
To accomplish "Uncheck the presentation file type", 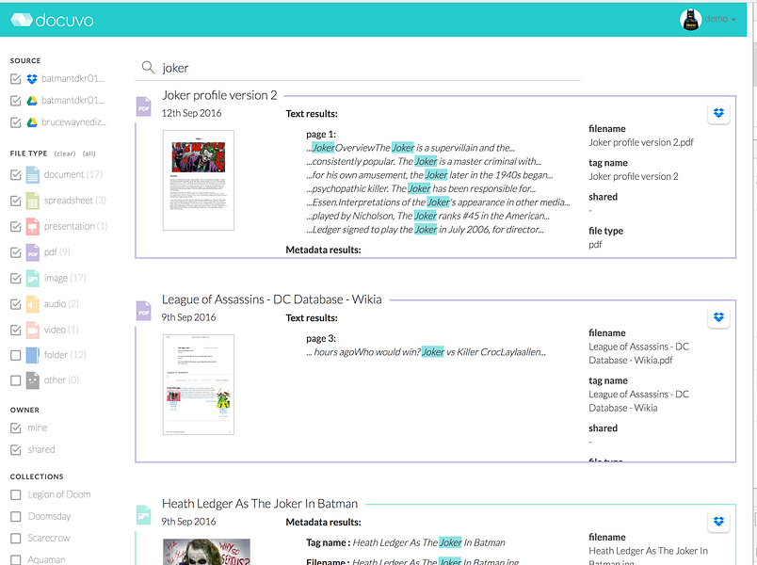I will [x=15, y=227].
